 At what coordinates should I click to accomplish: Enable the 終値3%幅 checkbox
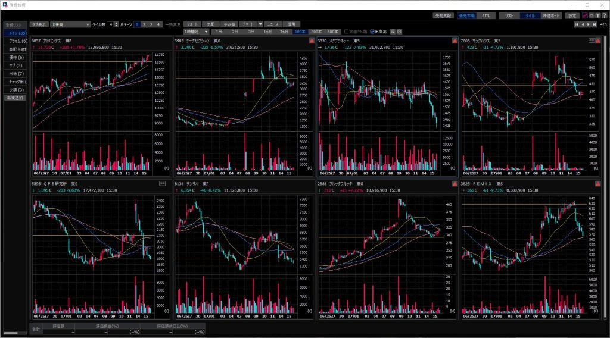[x=347, y=32]
